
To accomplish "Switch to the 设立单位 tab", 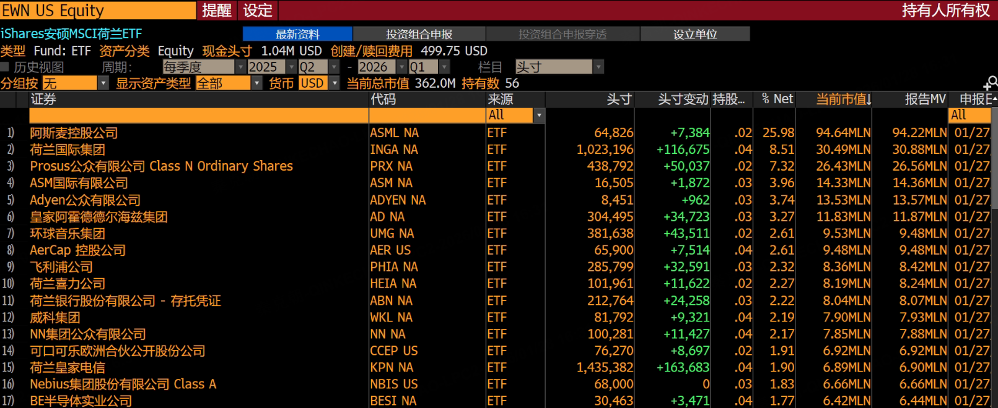I will tap(695, 34).
